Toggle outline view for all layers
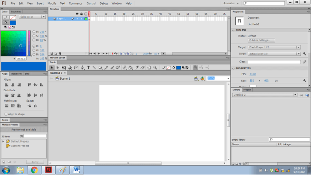The height and width of the screenshot is (175, 311). [86, 14]
